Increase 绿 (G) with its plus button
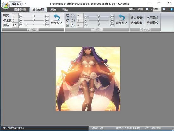 (x=112, y=21)
